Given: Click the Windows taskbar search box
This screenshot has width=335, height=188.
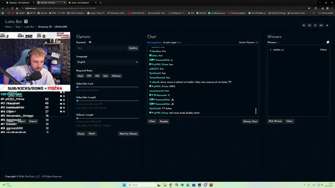Looking at the screenshot, I should (141, 185).
